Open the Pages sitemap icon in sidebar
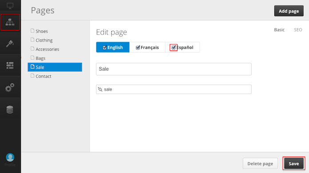The width and height of the screenshot is (309, 173). tap(10, 22)
